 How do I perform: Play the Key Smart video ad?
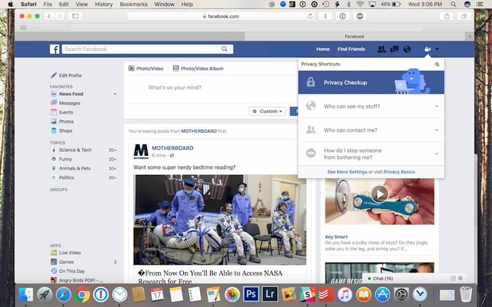coord(379,194)
